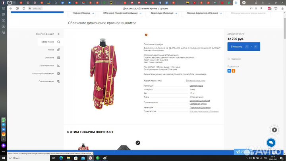Open Диаконские облачения breadcrumb
This screenshot has width=286, height=161.
click(162, 13)
